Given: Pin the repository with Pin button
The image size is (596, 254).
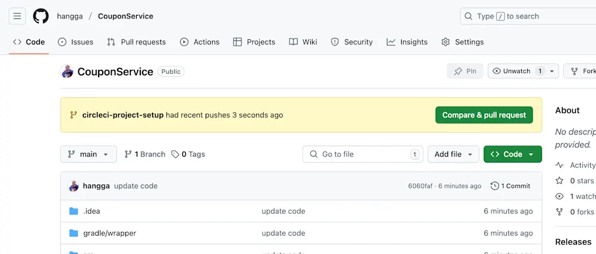Looking at the screenshot, I should 465,71.
